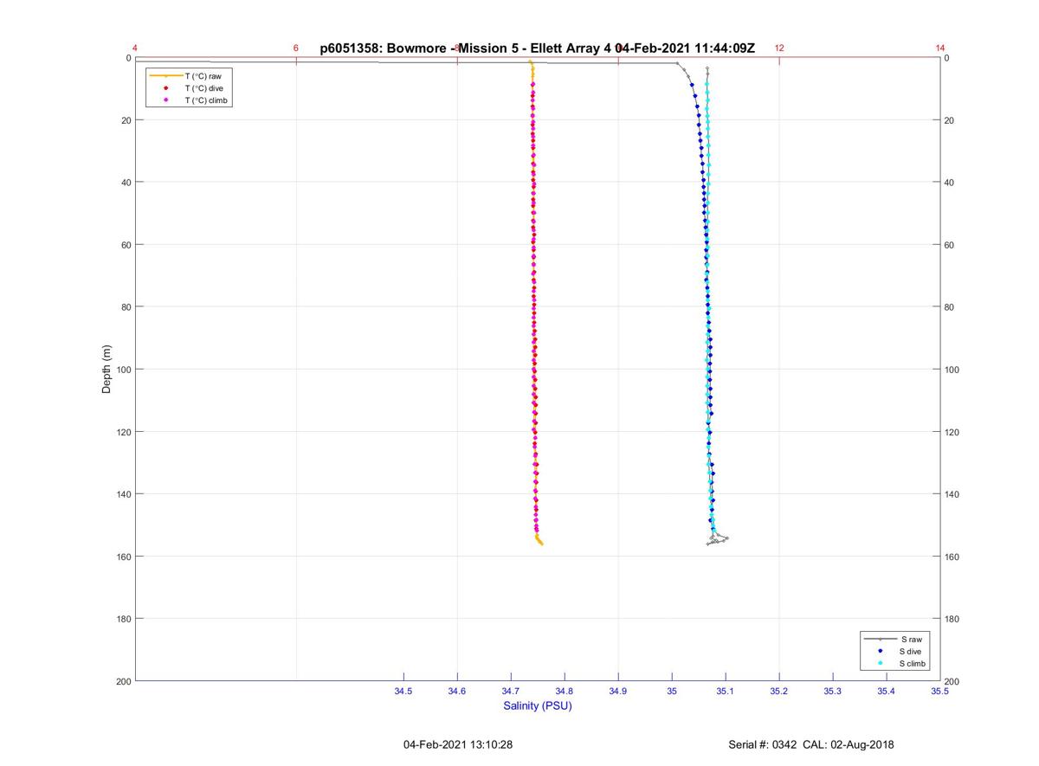The height and width of the screenshot is (766, 1039).
Task: Click left depth axis label 40
Action: pos(126,183)
